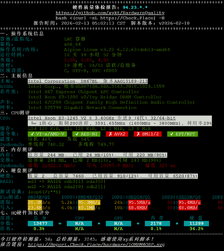Click the uptime 18 days value
This screenshot has width=224, height=251.
click(93, 55)
